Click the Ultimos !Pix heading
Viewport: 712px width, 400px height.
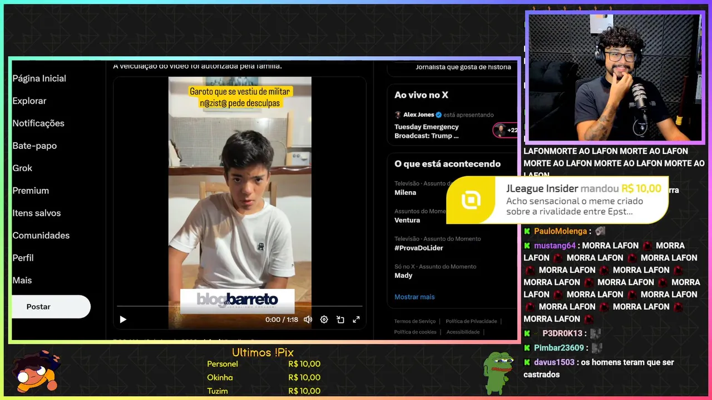(x=263, y=352)
